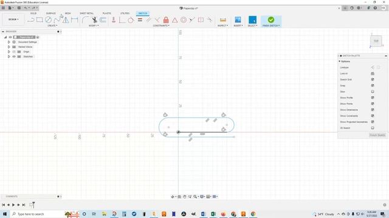
Task: Apply the Equal constraint
Action: click(x=140, y=20)
